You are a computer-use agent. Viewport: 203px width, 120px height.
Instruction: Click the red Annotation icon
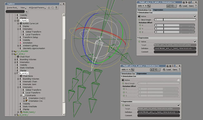pos(21,43)
